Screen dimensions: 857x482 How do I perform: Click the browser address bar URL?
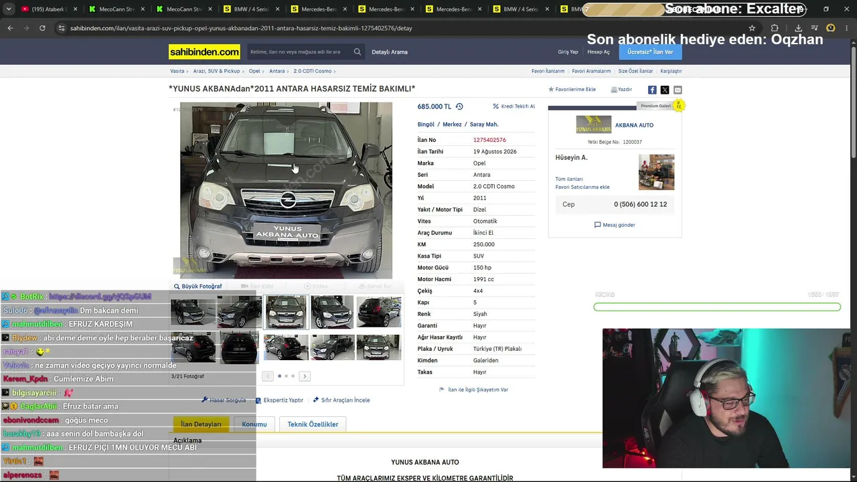click(x=241, y=28)
